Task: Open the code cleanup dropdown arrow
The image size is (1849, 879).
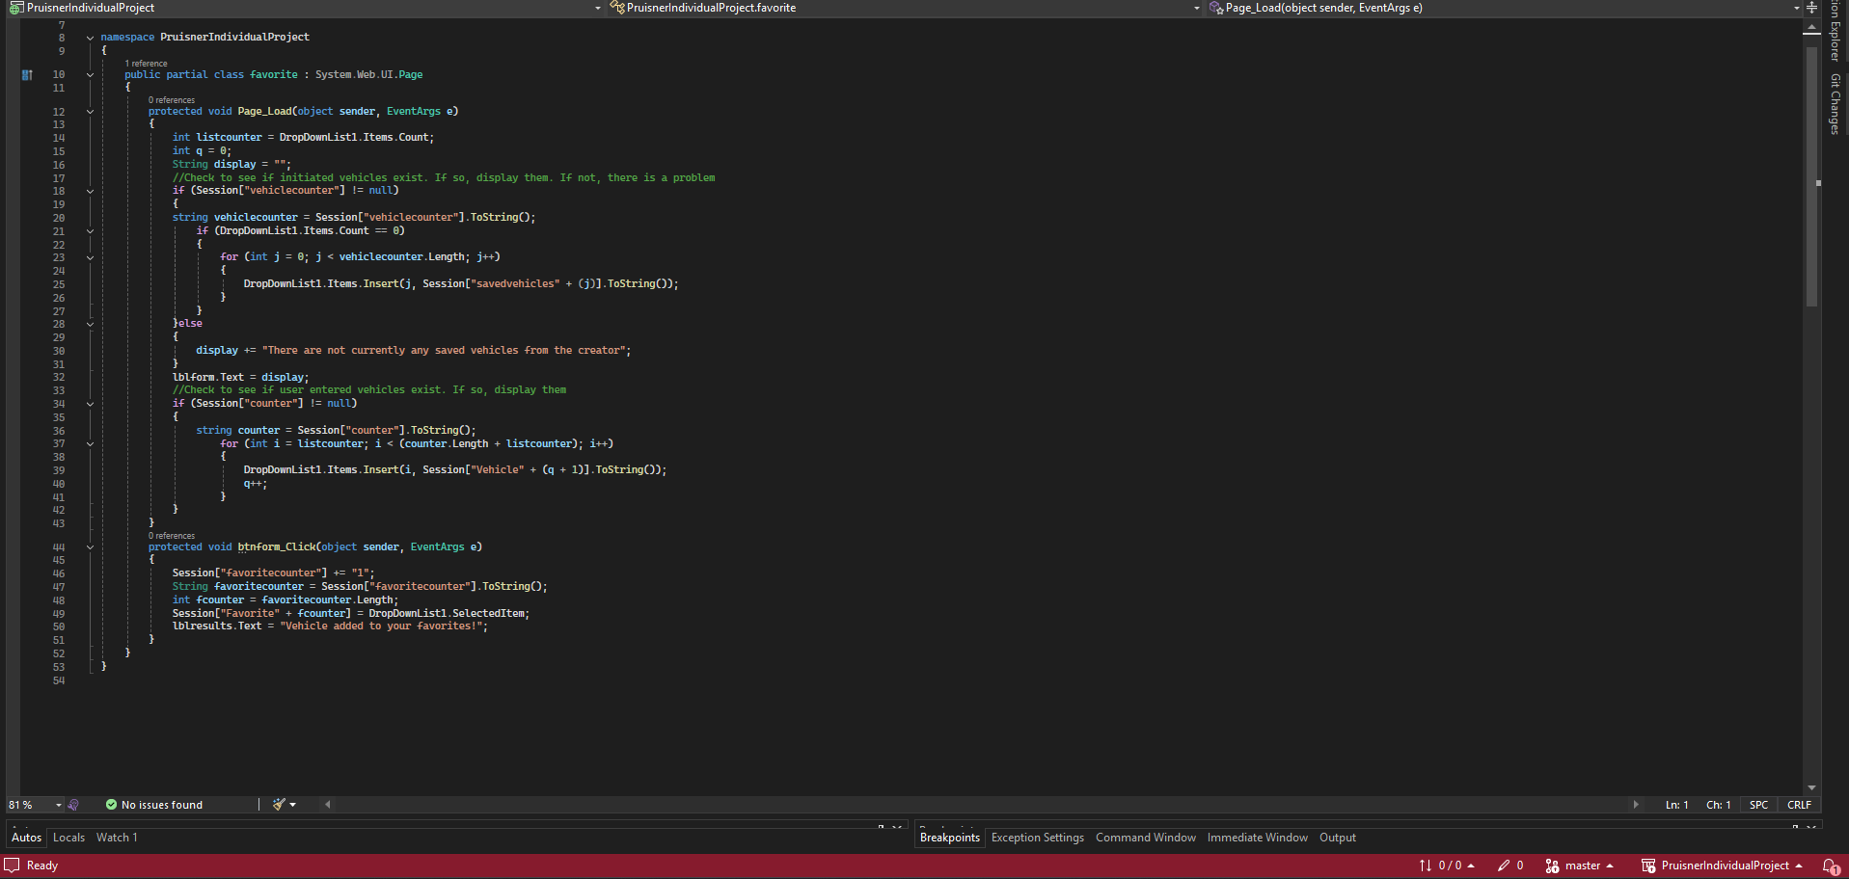Action: (x=292, y=805)
